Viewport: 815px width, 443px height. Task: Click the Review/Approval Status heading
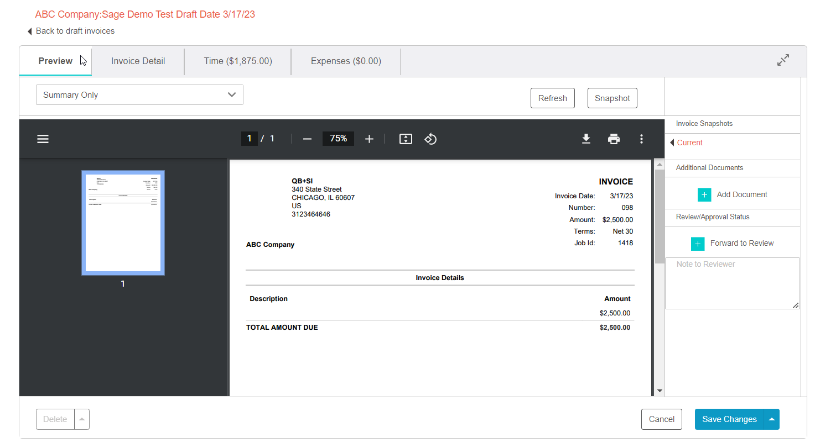[713, 217]
